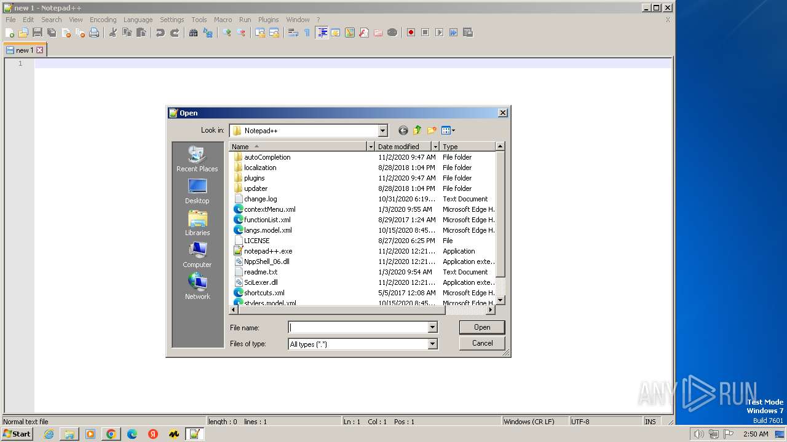Select the readme.txt file
Screen dimensions: 787x442
261,272
